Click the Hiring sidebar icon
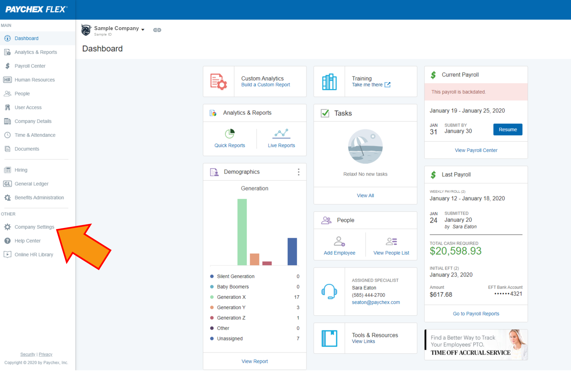This screenshot has width=571, height=371. [x=7, y=170]
